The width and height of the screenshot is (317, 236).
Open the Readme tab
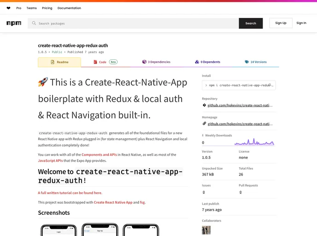pyautogui.click(x=59, y=62)
